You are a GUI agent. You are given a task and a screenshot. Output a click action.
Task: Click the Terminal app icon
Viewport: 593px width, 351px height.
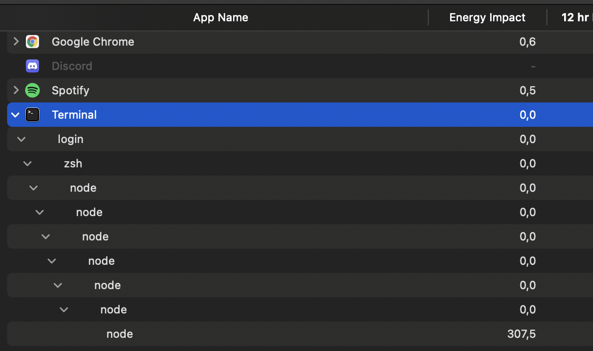[32, 115]
